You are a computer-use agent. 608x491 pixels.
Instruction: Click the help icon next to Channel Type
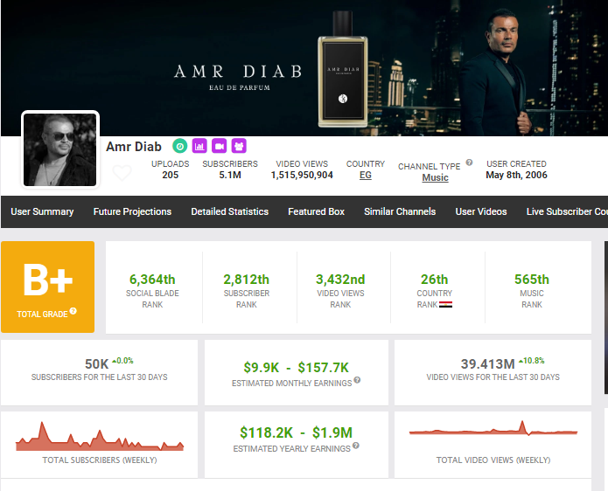[x=469, y=163]
